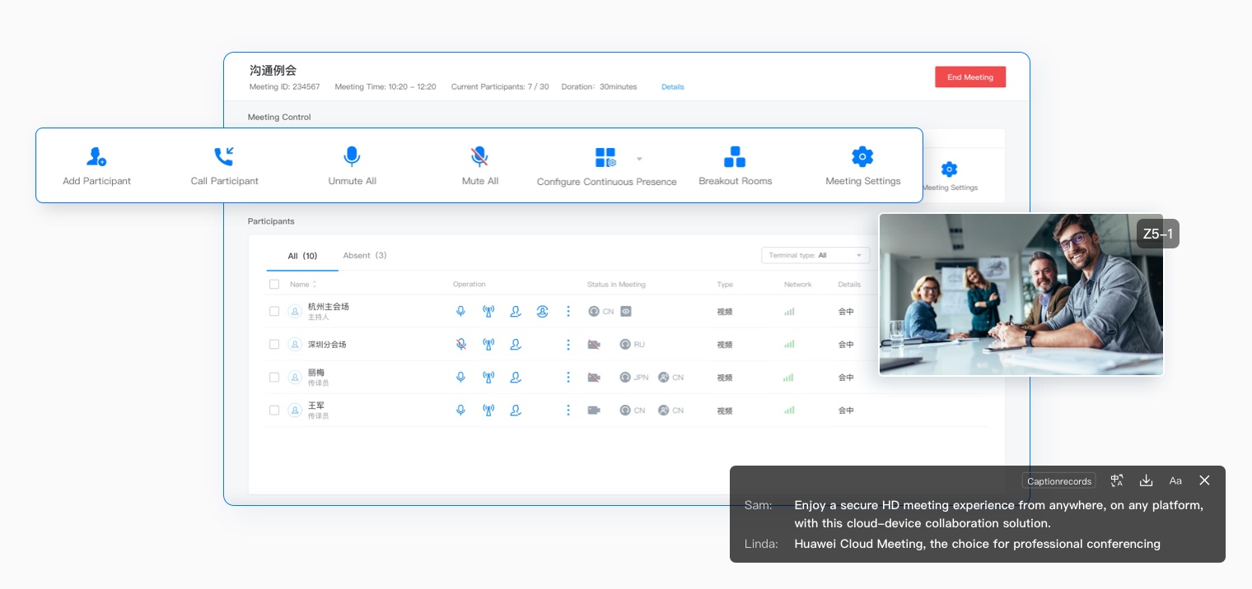Tick the select-all checkbox beside Name

point(274,285)
